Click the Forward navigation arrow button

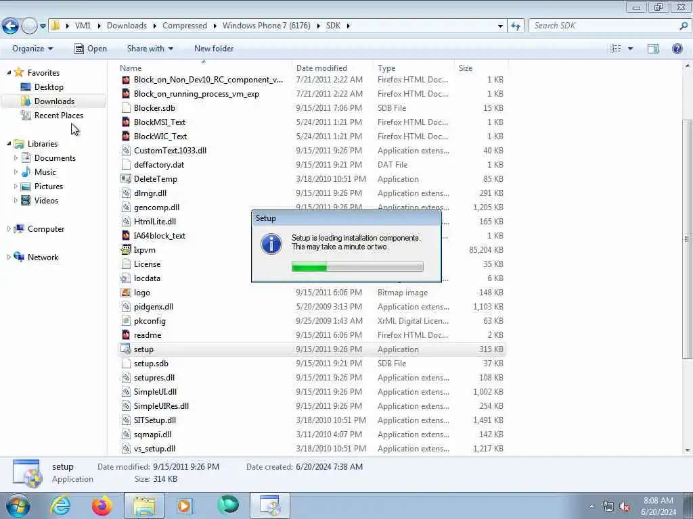pos(29,26)
